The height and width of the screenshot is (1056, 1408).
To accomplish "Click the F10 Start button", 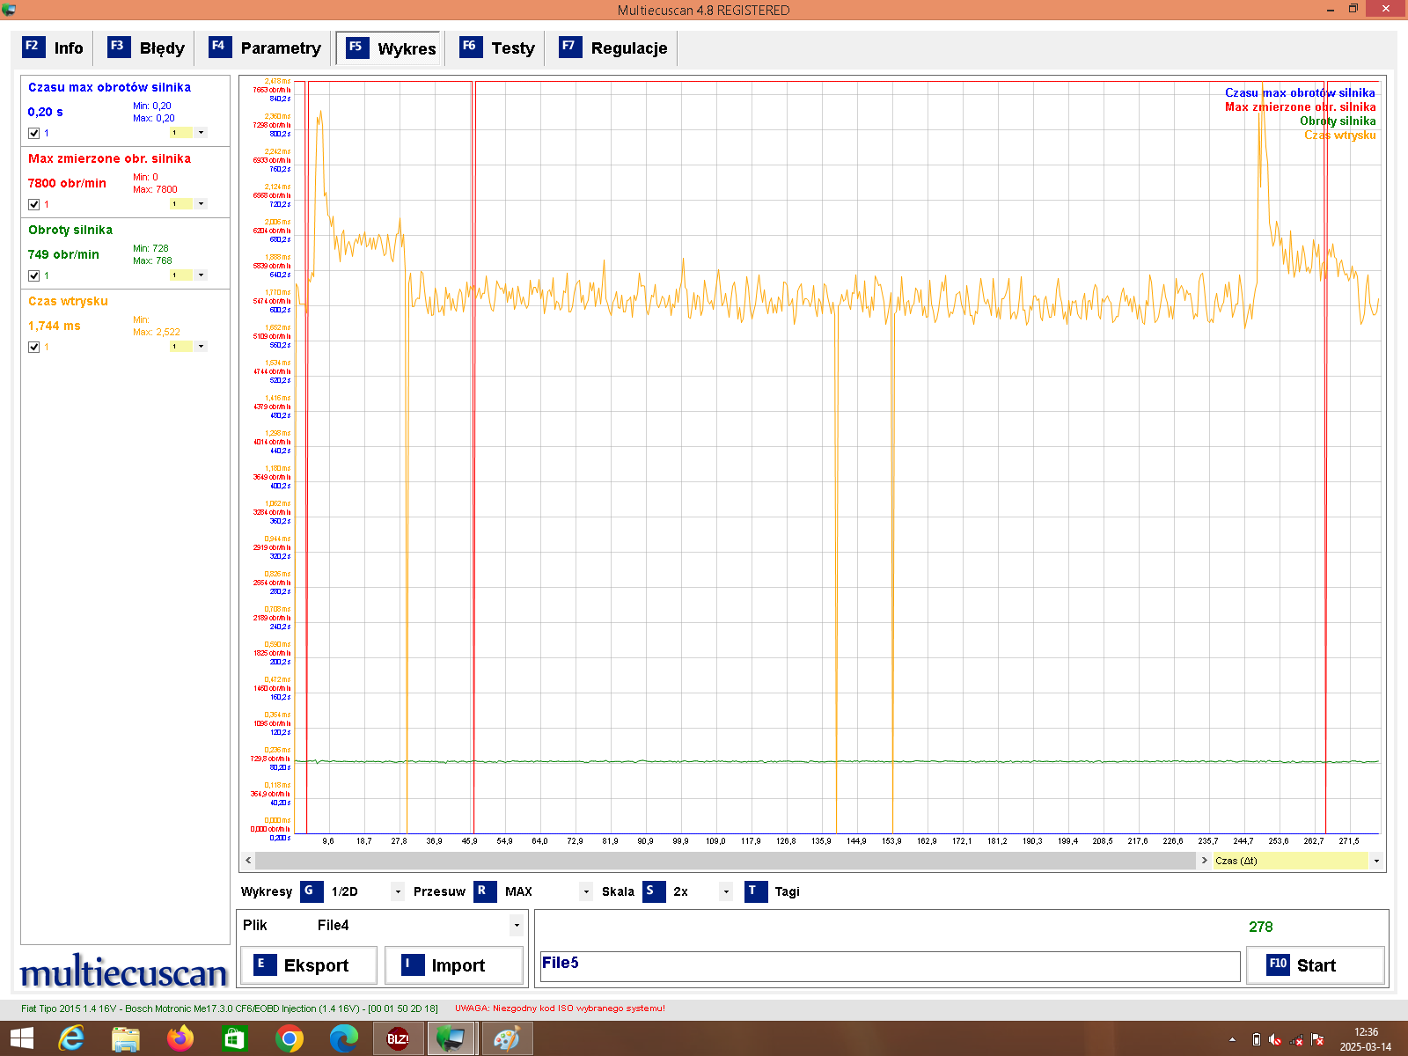I will [x=1315, y=965].
